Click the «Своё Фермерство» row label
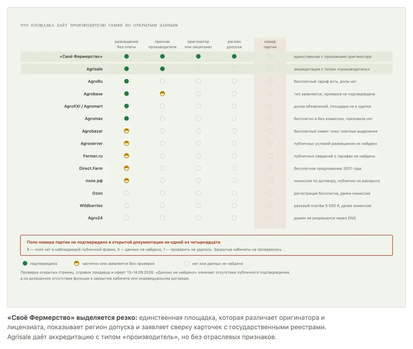 tap(81, 56)
